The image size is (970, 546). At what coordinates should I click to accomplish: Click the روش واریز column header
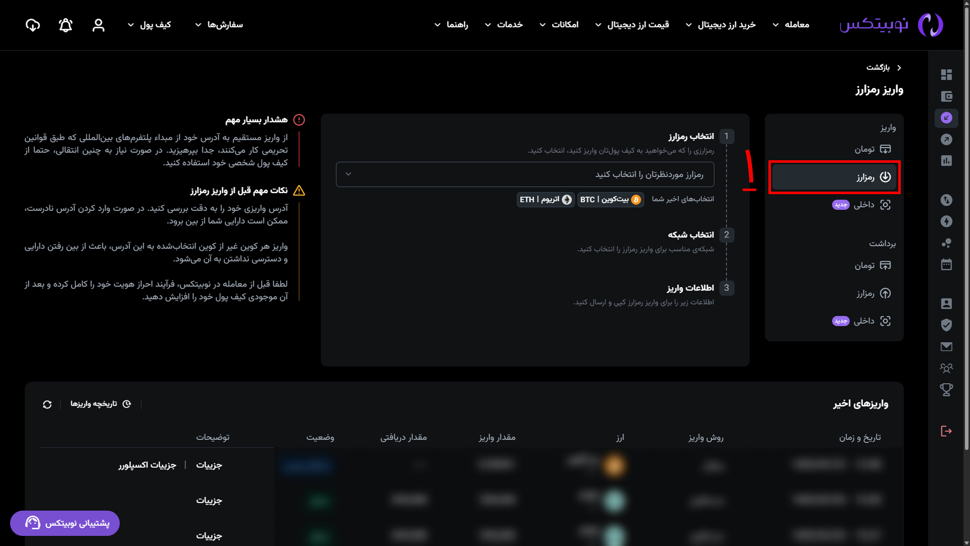(706, 437)
